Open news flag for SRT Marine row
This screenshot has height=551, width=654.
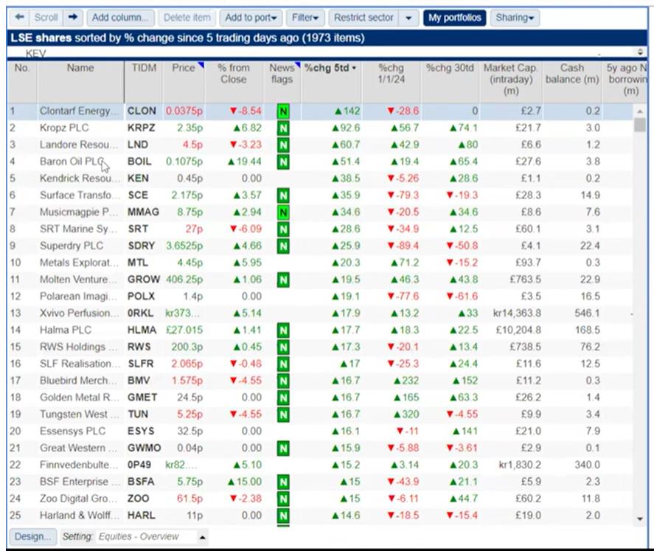[283, 229]
